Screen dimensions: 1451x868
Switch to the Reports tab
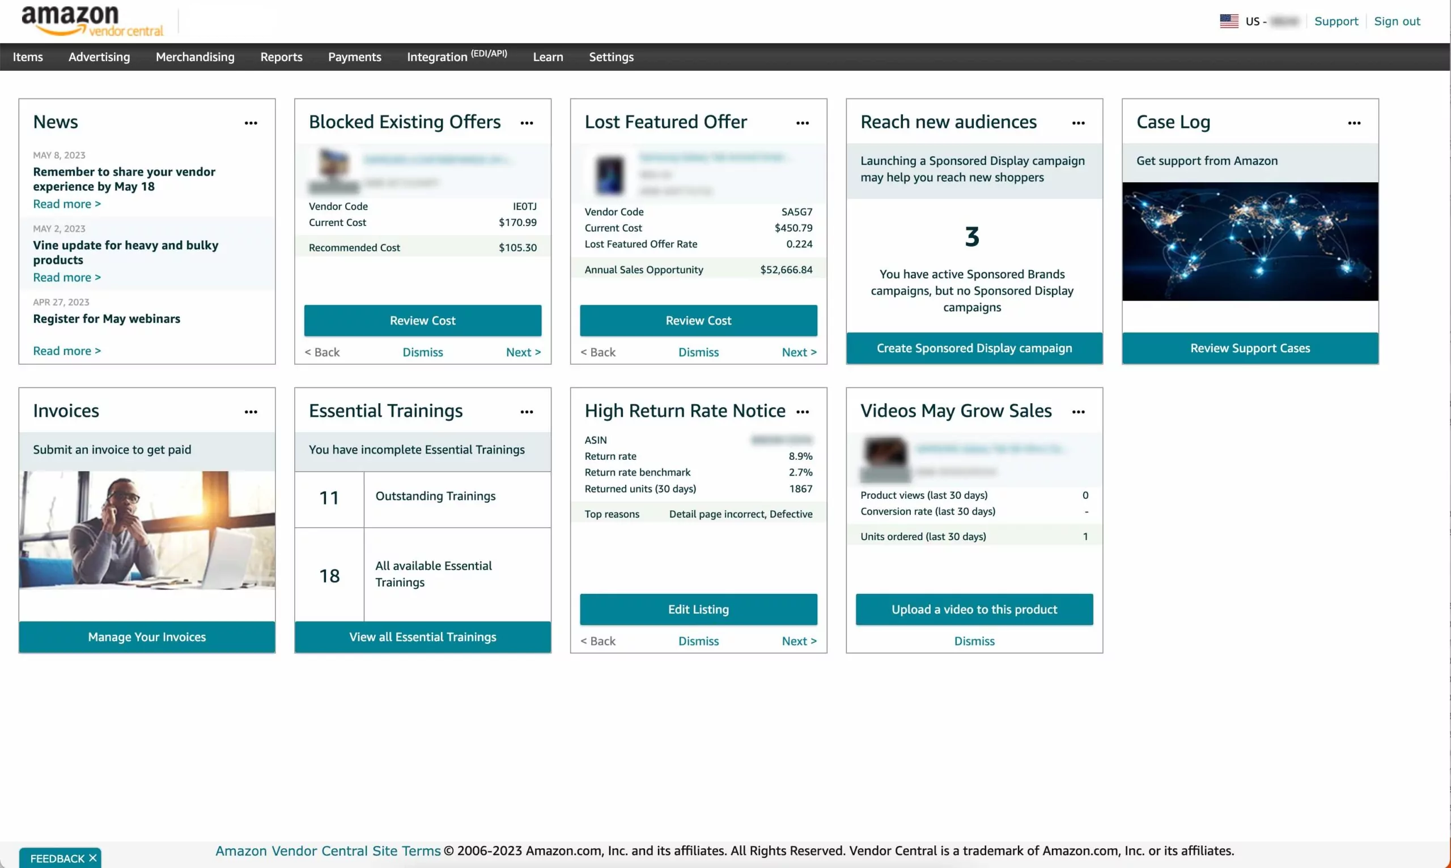point(281,56)
